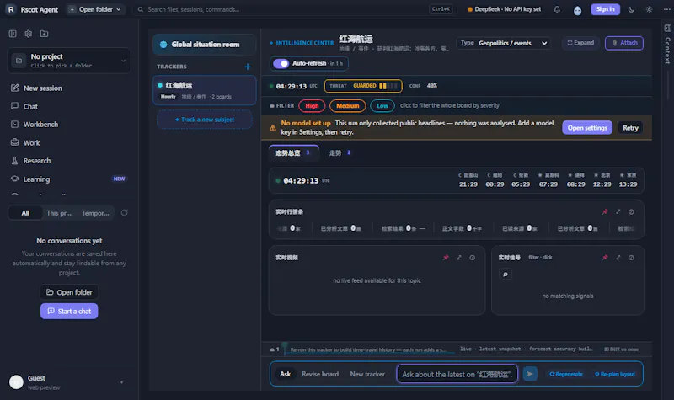The width and height of the screenshot is (674, 400).
Task: Click the Global situation room globe icon
Action: (163, 45)
